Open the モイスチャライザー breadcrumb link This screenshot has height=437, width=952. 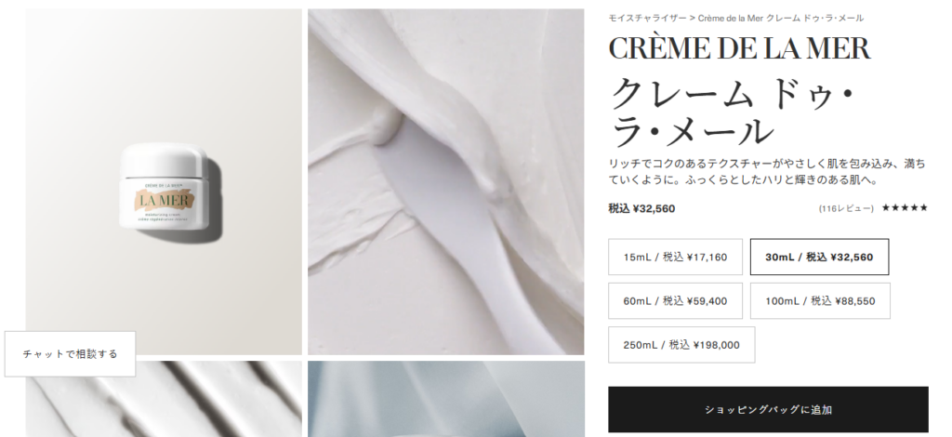pos(647,19)
